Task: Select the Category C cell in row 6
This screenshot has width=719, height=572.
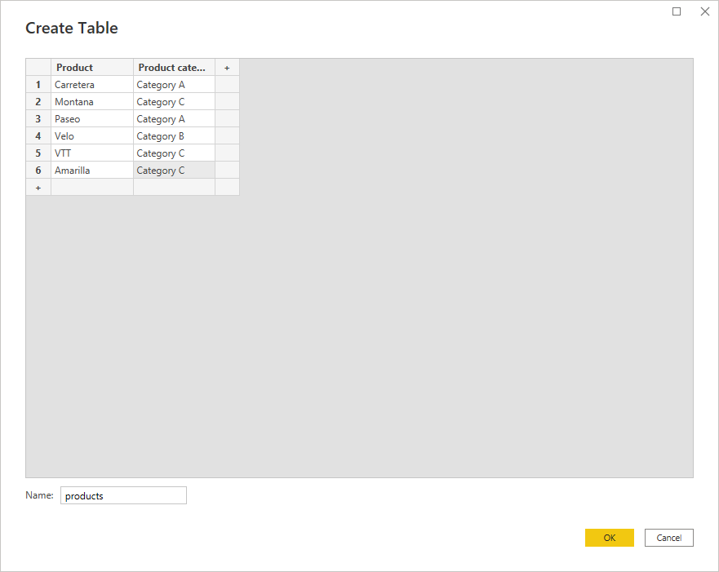Action: tap(173, 170)
